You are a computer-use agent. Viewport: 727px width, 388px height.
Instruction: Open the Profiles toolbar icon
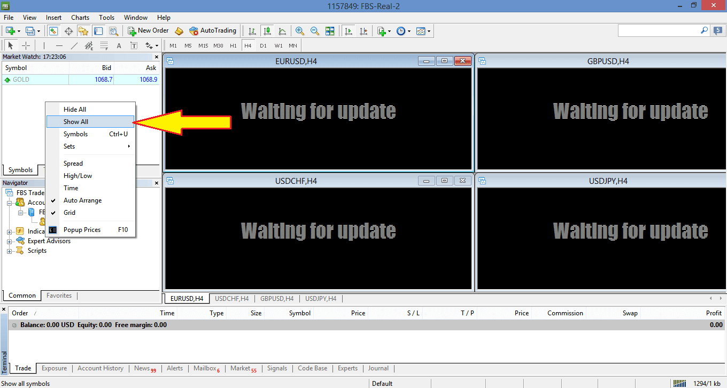pos(30,31)
